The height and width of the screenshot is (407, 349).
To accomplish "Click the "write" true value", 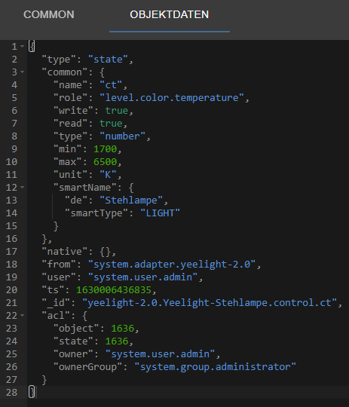I will [x=117, y=111].
